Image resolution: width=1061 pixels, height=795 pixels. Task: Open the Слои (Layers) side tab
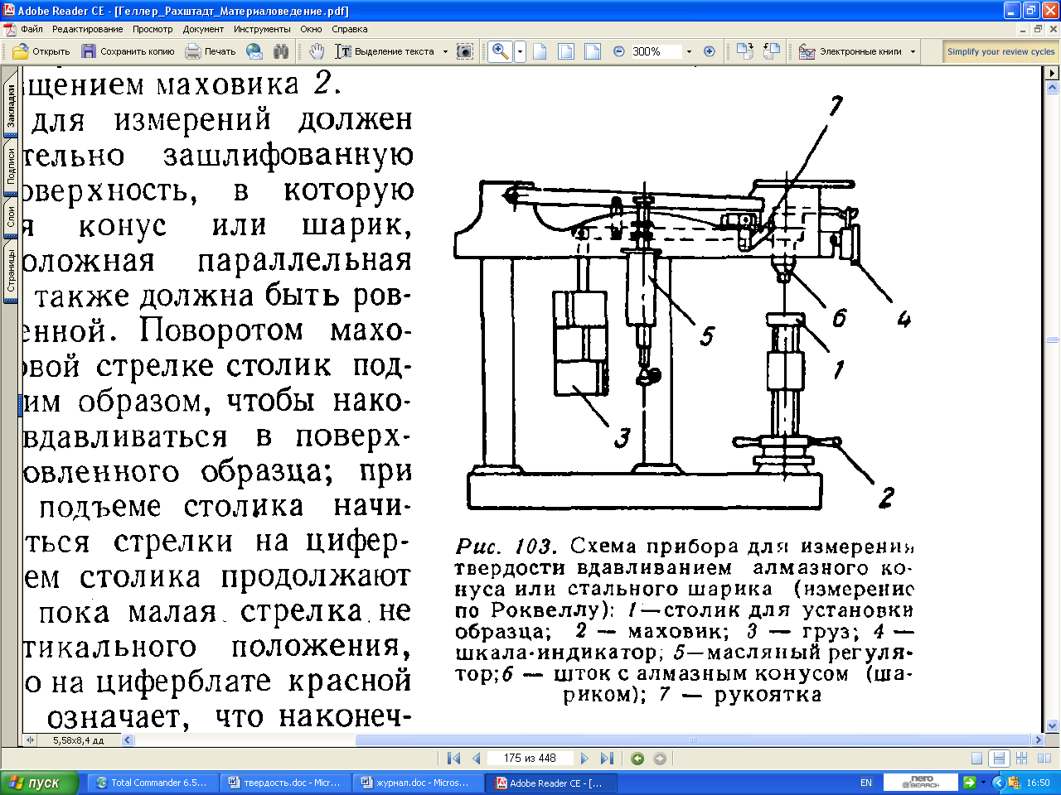point(11,217)
